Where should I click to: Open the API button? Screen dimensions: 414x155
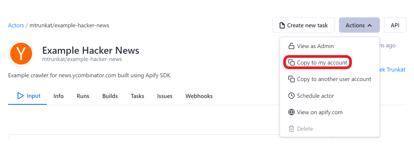coord(395,25)
